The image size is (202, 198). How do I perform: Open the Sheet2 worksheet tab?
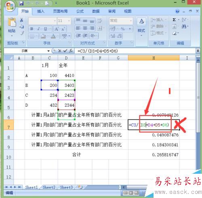pyautogui.click(x=49, y=187)
